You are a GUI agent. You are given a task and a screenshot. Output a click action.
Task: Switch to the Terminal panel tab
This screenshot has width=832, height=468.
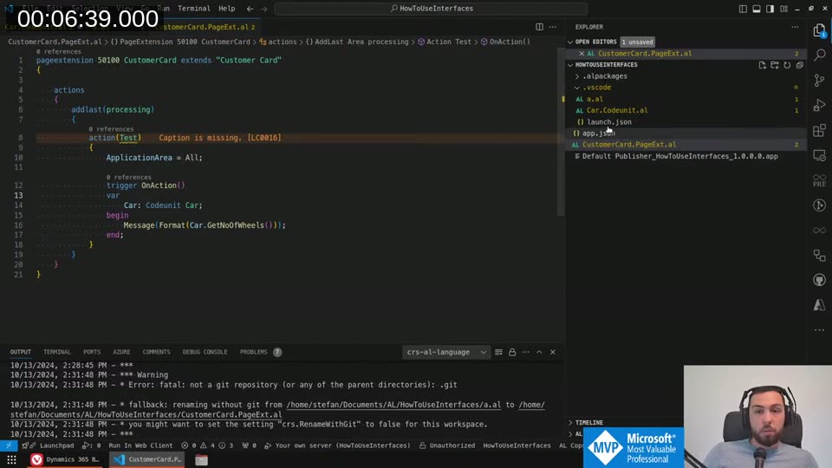coord(57,352)
